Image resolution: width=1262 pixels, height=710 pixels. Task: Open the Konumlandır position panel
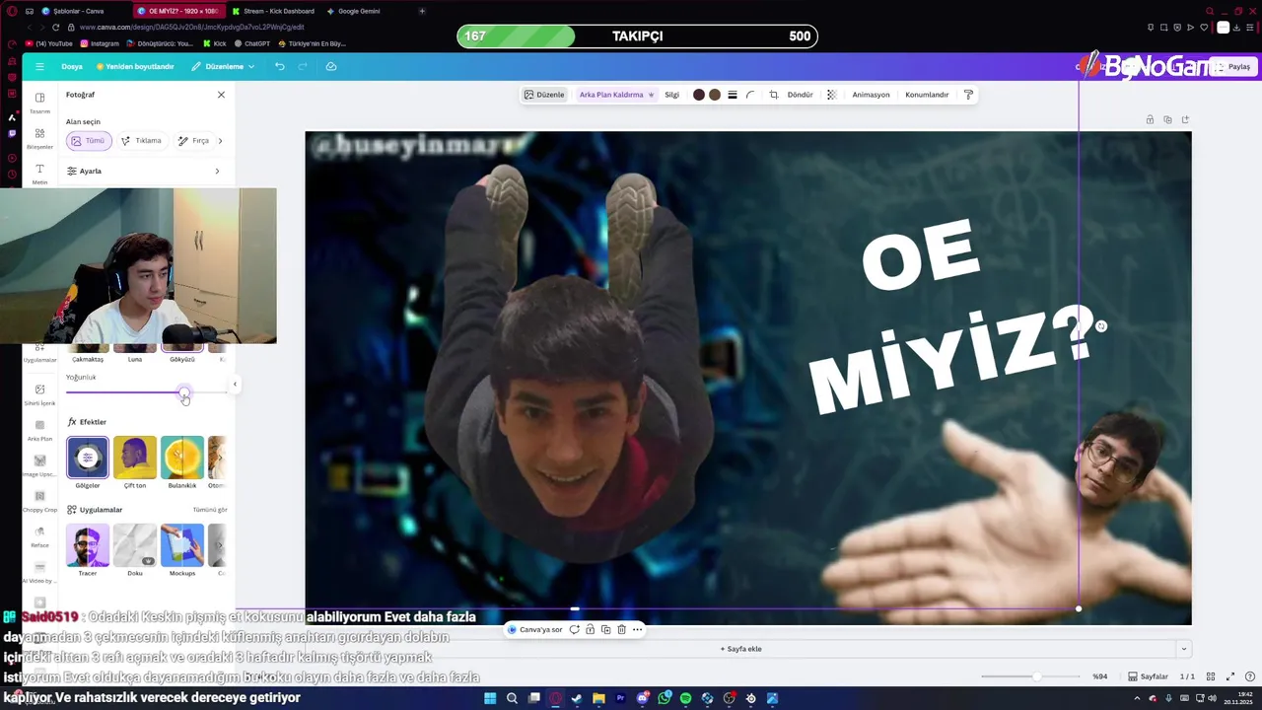click(x=927, y=95)
